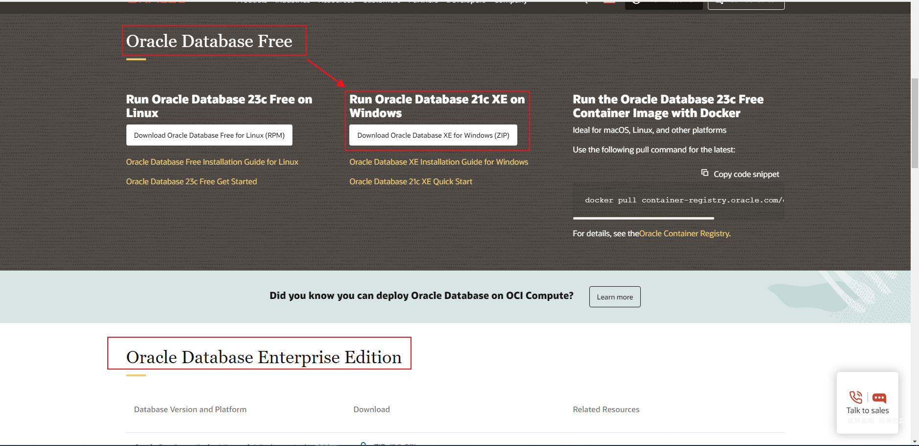Download Oracle Database Free for Linux (RPM)
Image resolution: width=919 pixels, height=446 pixels.
click(209, 135)
